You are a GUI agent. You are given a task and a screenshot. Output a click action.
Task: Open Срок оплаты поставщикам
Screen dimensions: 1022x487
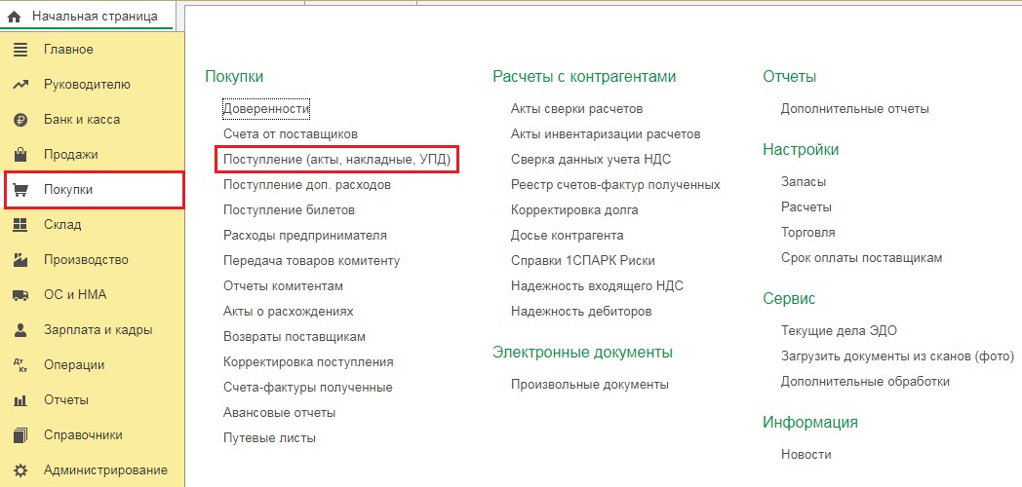(x=861, y=258)
